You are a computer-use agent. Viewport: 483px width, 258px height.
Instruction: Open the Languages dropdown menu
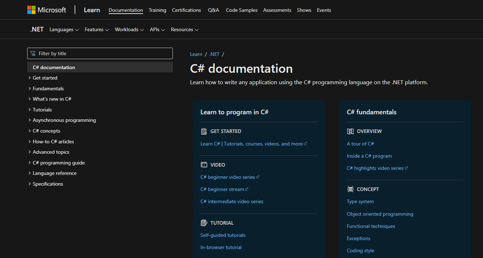64,30
